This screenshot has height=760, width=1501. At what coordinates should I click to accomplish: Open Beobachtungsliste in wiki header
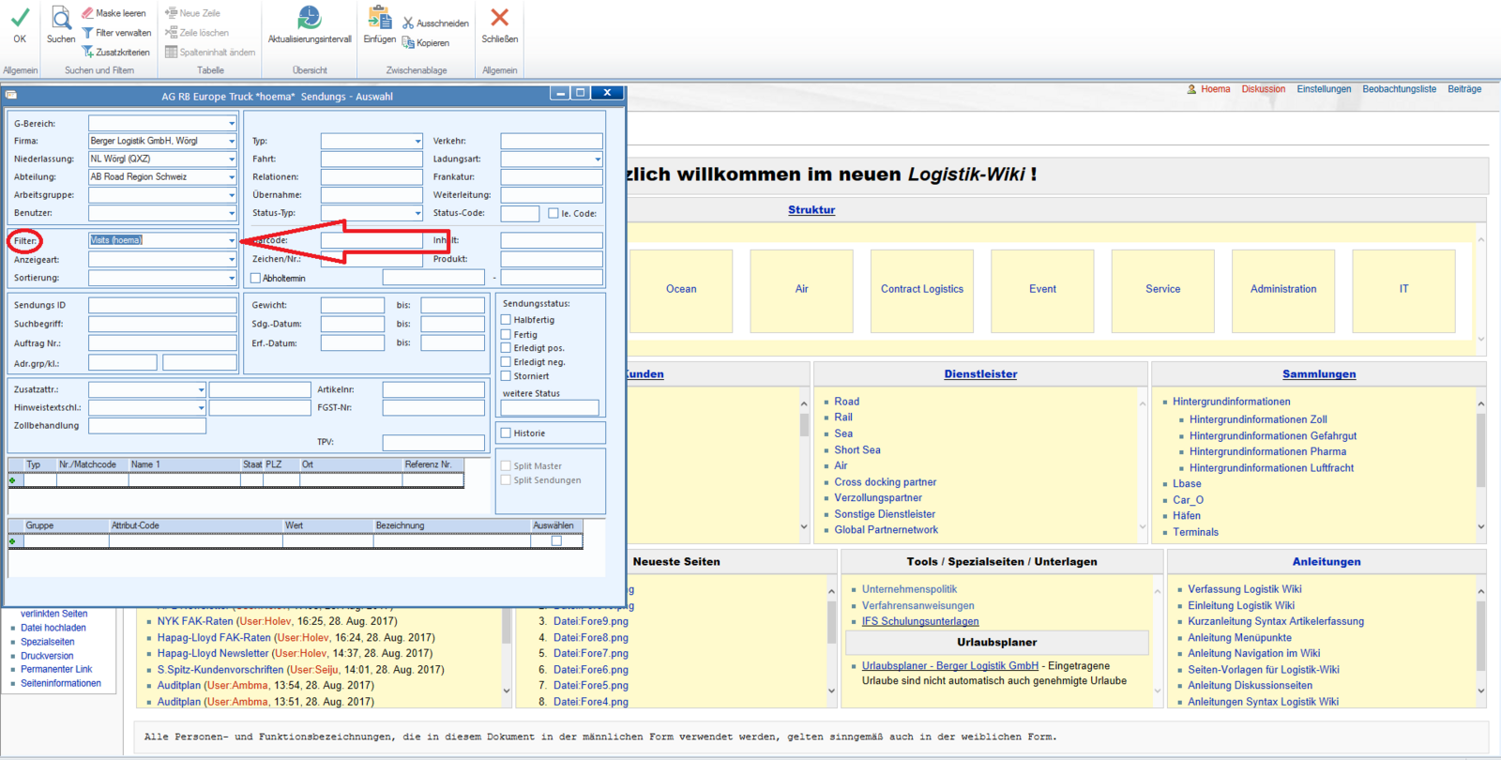[x=1399, y=89]
